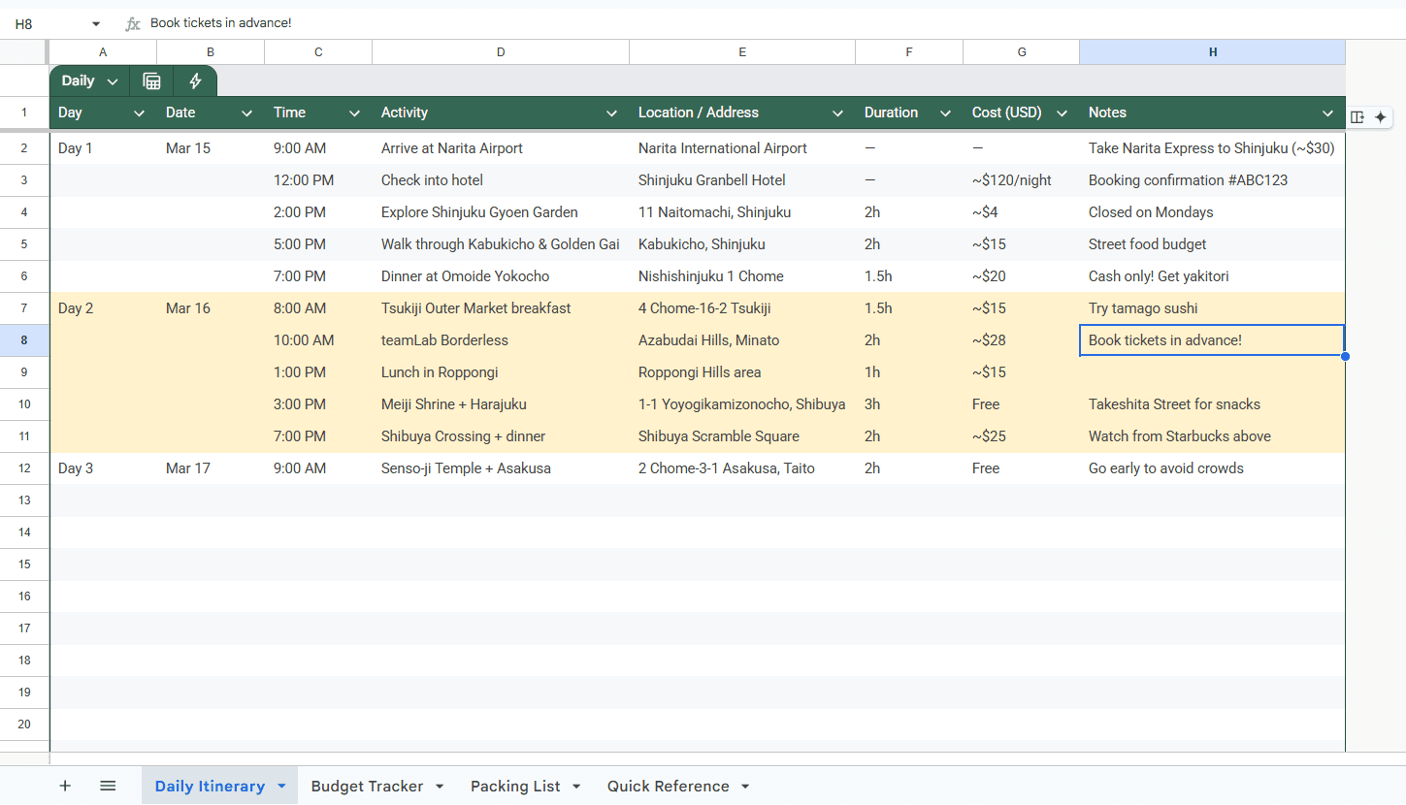Open the Day column header dropdown
1406x805 pixels.
tap(139, 113)
